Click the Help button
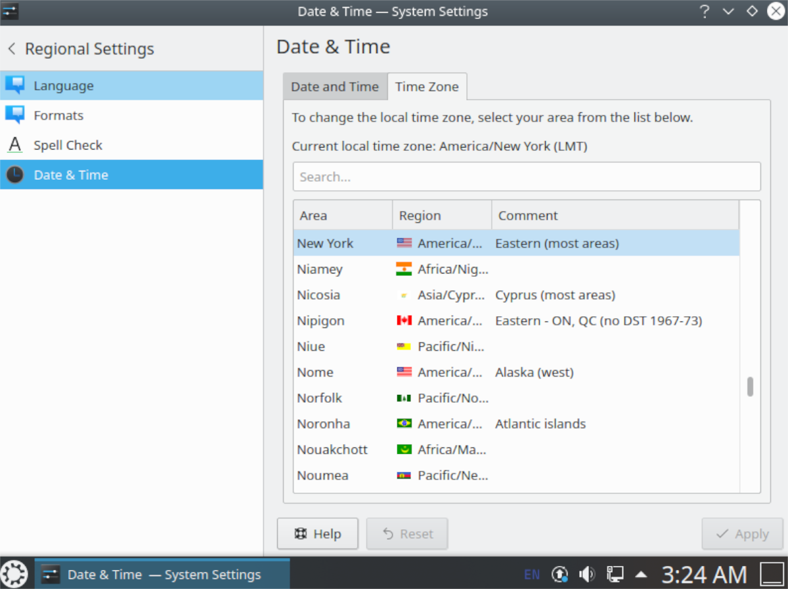 point(318,533)
